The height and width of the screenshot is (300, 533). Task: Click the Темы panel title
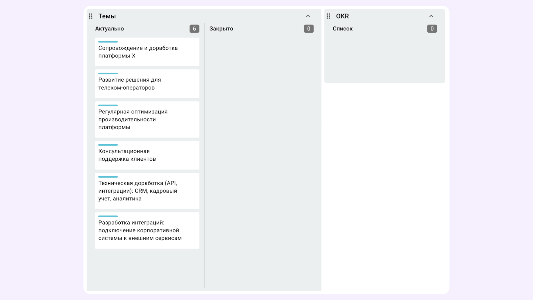[107, 16]
